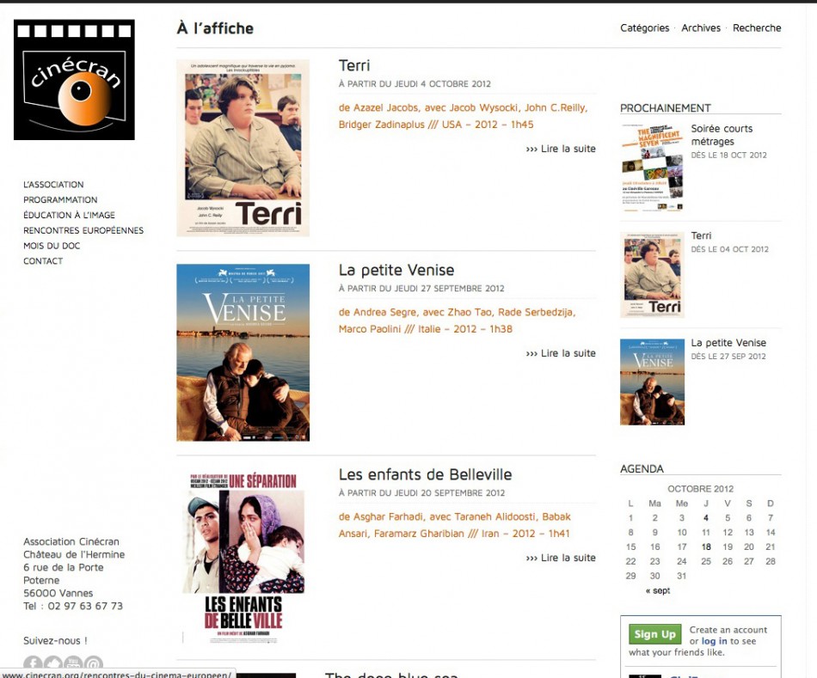The height and width of the screenshot is (678, 817).
Task: Go to previous month « sept
Action: coord(658,590)
